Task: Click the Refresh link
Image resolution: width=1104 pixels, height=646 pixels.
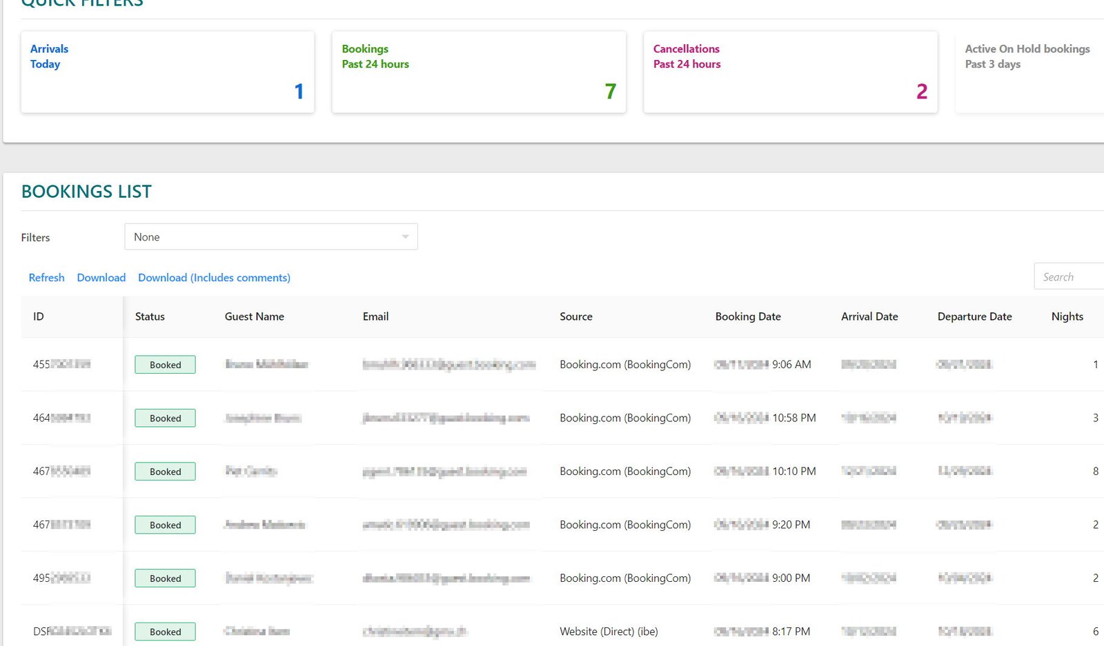Action: click(46, 277)
